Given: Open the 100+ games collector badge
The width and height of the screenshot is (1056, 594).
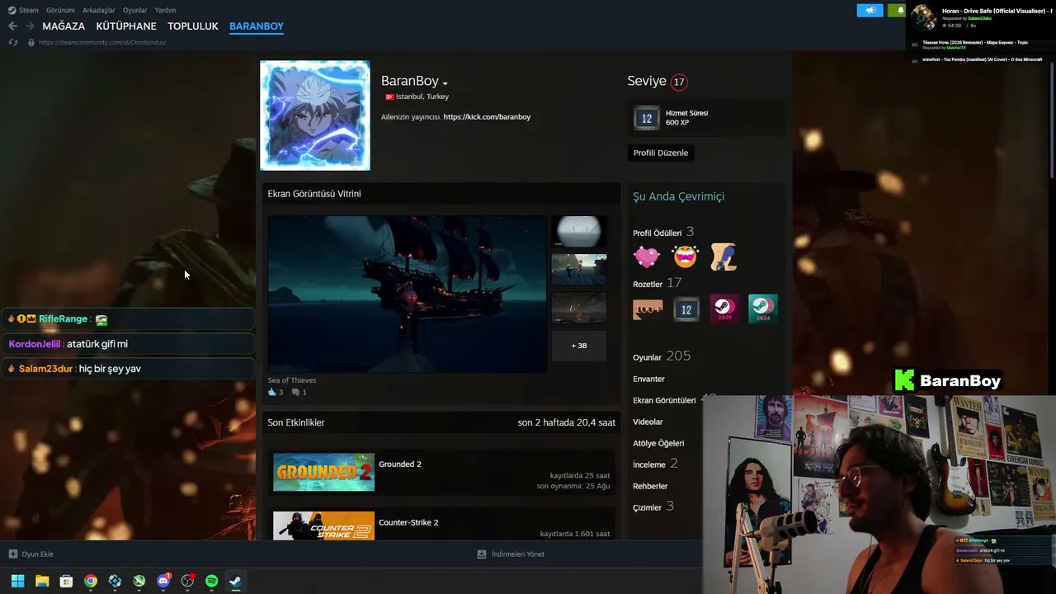Looking at the screenshot, I should click(648, 309).
